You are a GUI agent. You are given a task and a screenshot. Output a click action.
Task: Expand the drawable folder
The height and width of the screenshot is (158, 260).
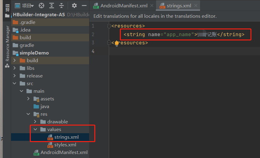click(35, 122)
